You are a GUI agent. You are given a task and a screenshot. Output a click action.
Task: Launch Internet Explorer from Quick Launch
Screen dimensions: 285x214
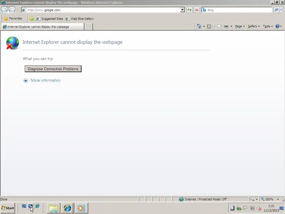37,206
